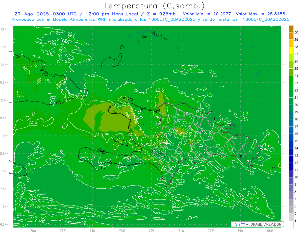Click blue colorbar swatch between 14 and 15
Screen dimensions: 303x234
291,145
